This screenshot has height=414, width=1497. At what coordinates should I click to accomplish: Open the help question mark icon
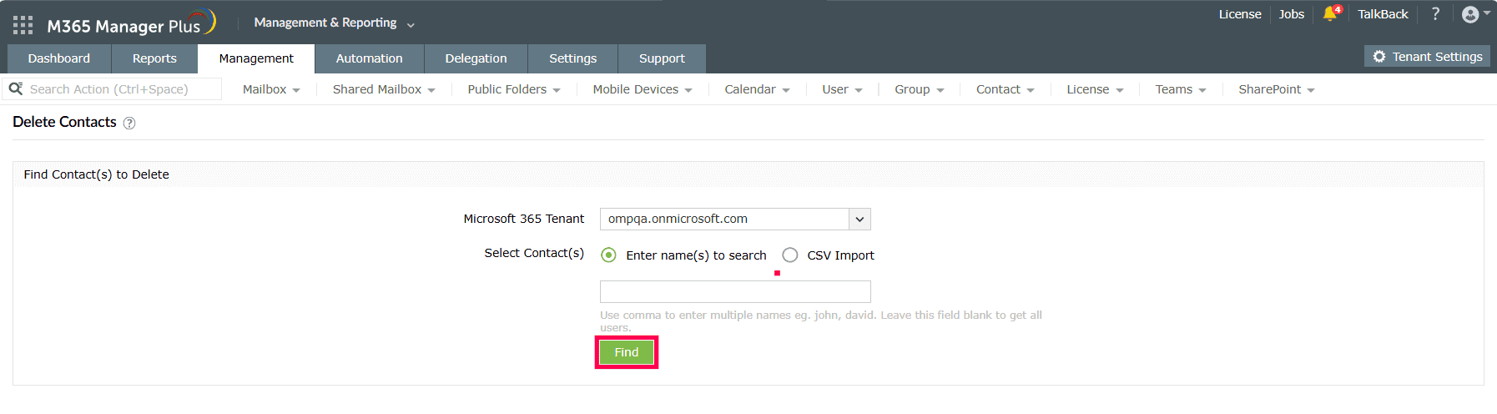(1435, 13)
